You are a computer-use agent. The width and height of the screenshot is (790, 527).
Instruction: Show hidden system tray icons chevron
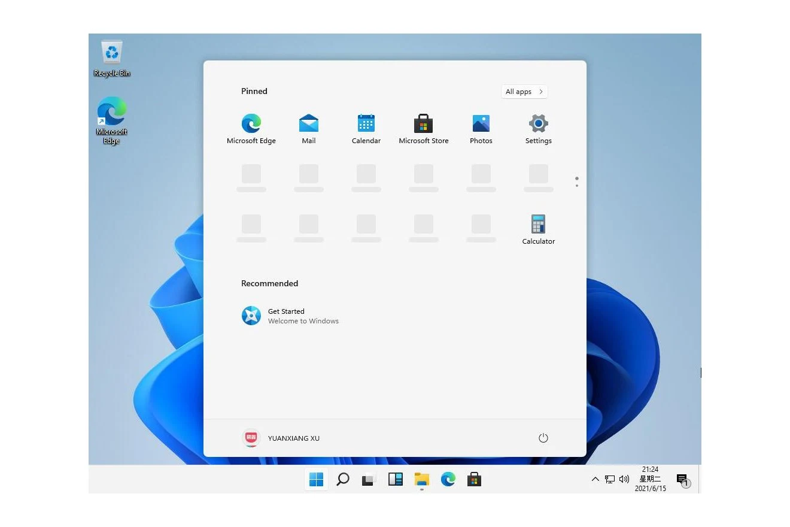tap(595, 479)
